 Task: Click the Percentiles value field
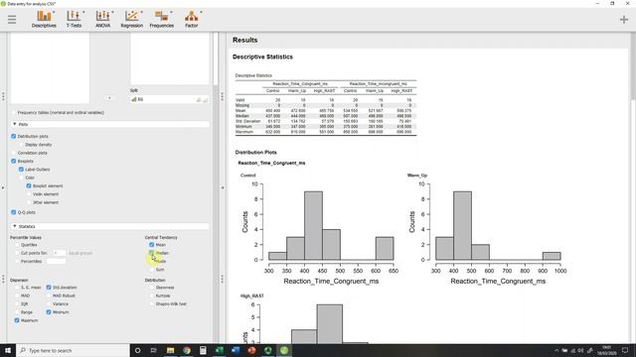[x=56, y=261]
